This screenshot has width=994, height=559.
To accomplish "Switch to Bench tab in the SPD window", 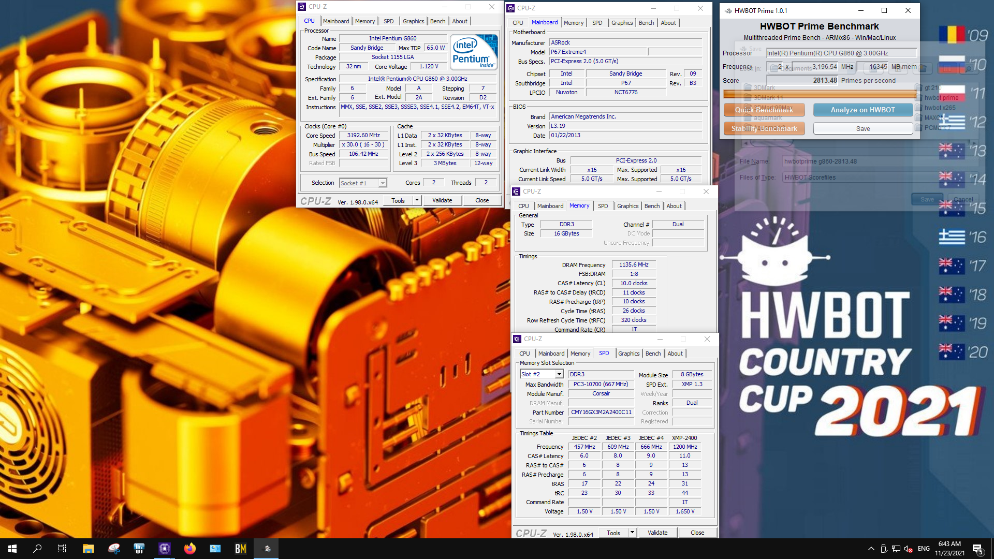I will (x=653, y=354).
